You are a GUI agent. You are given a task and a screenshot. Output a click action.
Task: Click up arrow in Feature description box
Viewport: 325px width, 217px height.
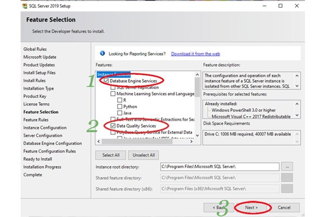point(297,75)
